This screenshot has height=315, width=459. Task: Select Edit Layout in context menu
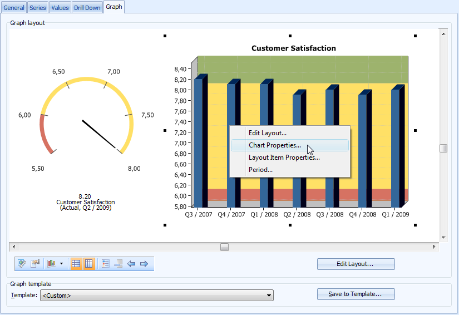click(x=267, y=133)
